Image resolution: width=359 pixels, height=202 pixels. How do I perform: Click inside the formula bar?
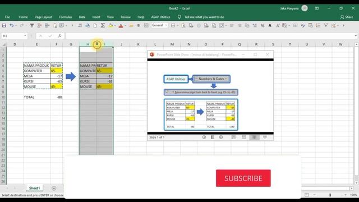click(209, 36)
